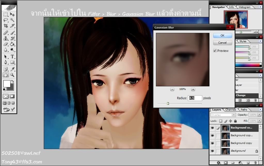
Task: Select the Pen tool
Action: coord(6,62)
